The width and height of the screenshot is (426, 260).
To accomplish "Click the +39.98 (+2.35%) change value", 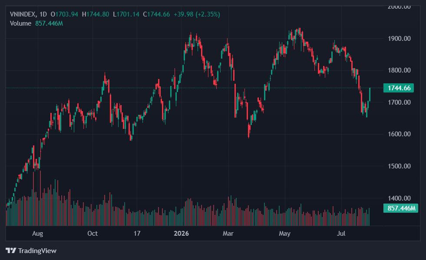I will [x=197, y=14].
